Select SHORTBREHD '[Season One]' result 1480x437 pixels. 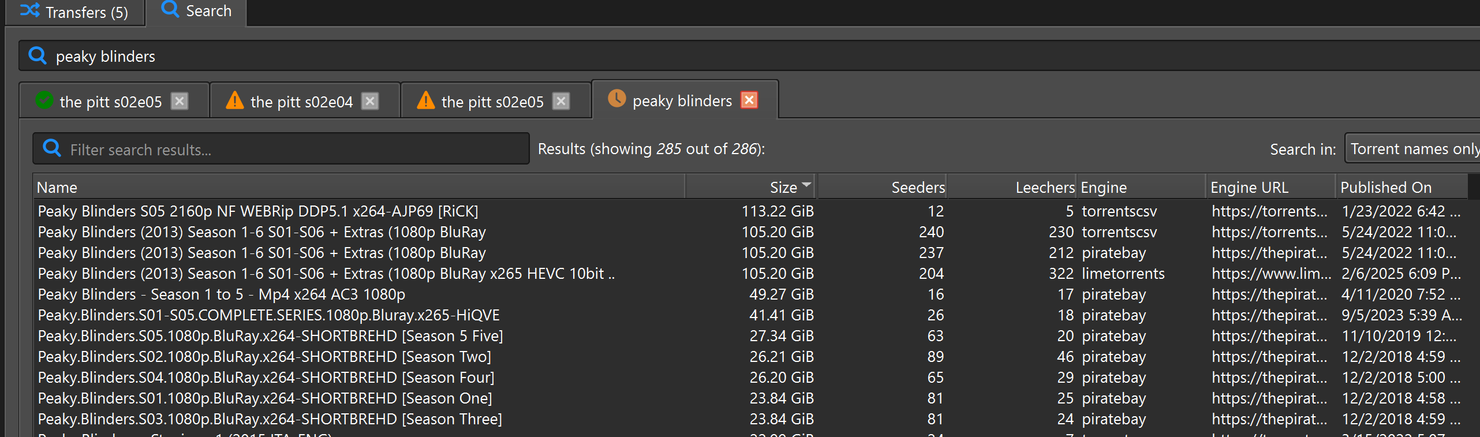pos(265,398)
